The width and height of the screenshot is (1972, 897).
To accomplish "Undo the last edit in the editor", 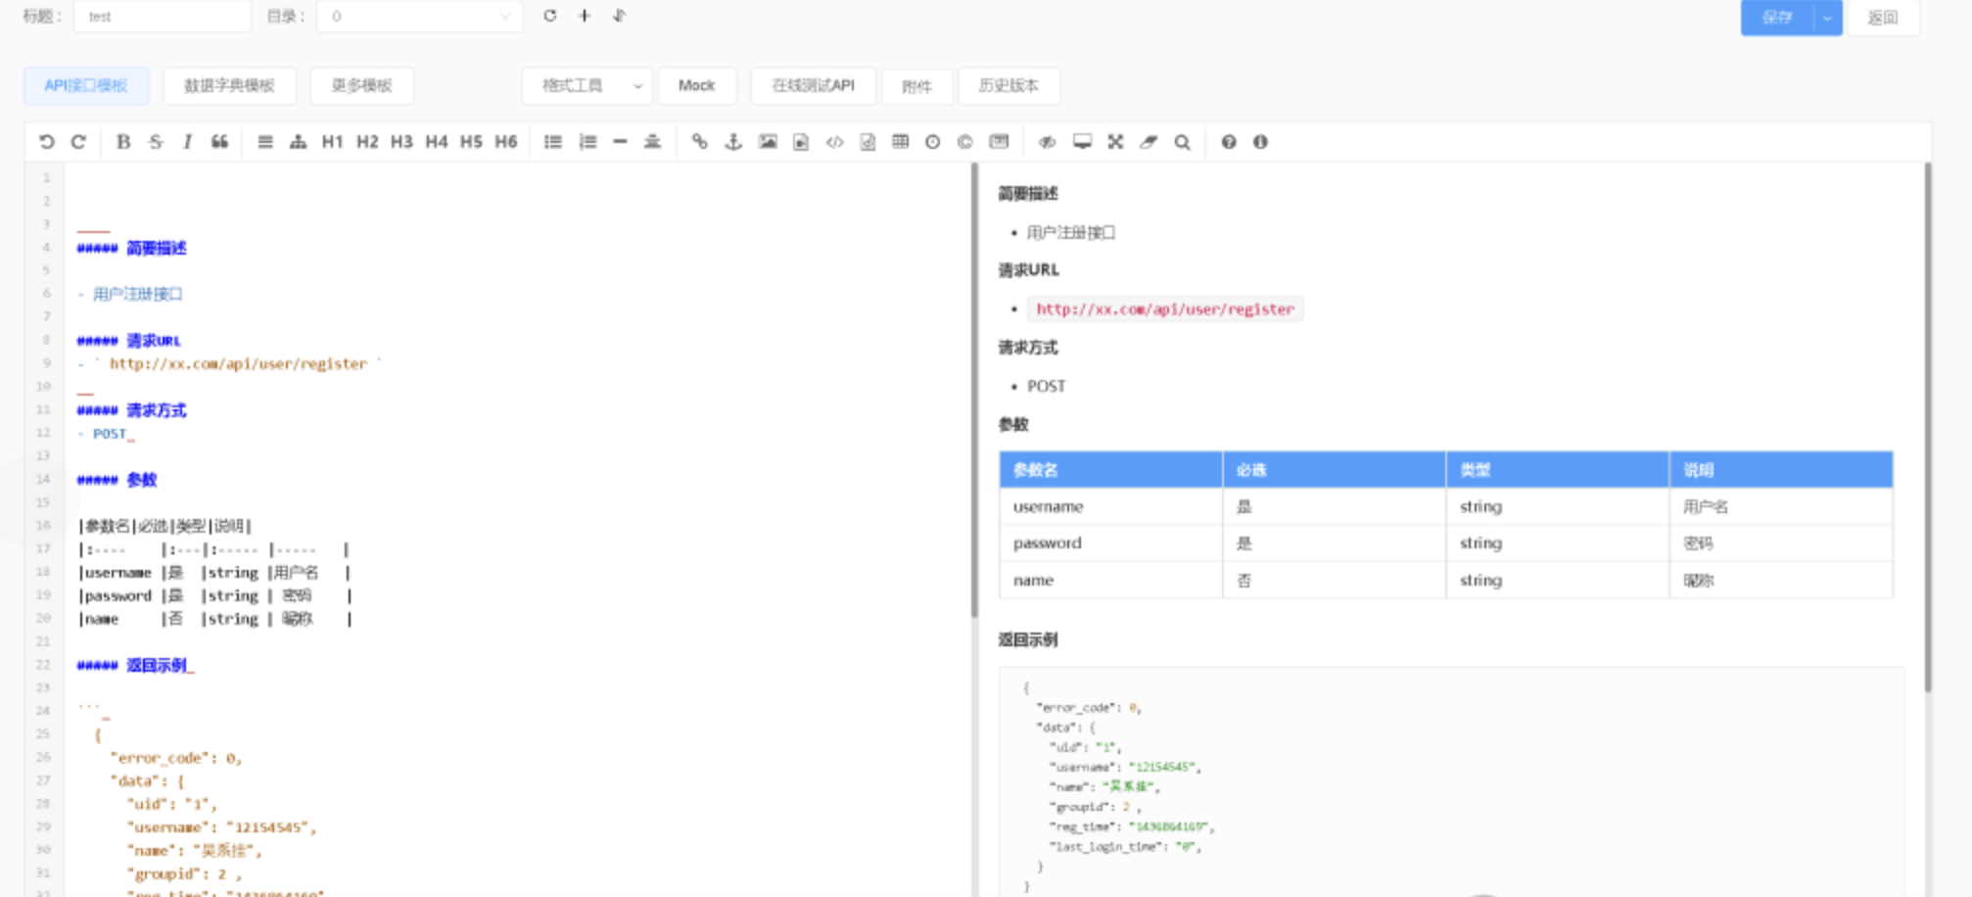I will pos(46,142).
